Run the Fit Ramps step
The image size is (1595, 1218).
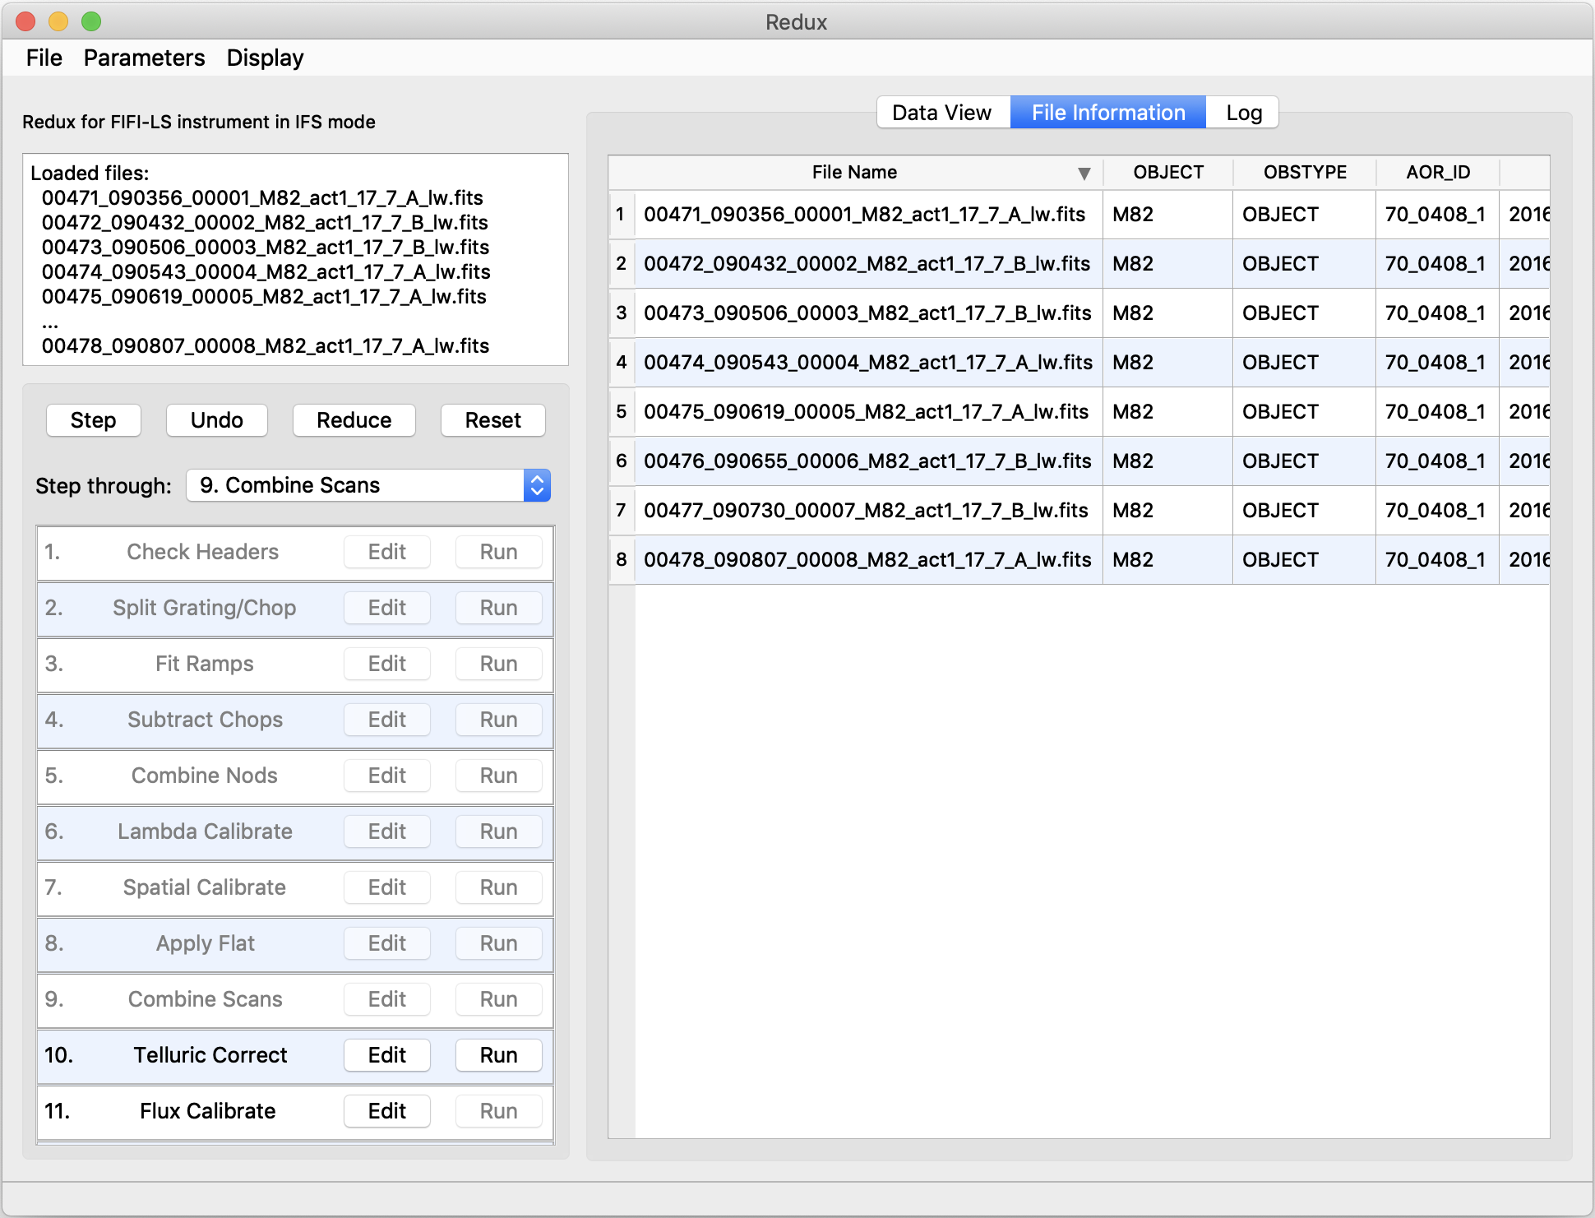[x=498, y=664]
